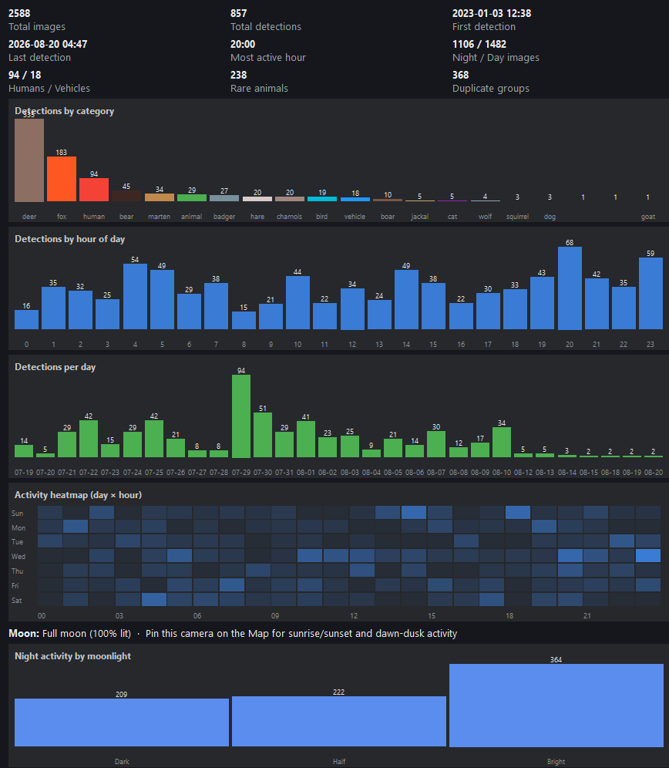Select the orange fox bar labeled 183
The width and height of the screenshot is (669, 768).
62,179
